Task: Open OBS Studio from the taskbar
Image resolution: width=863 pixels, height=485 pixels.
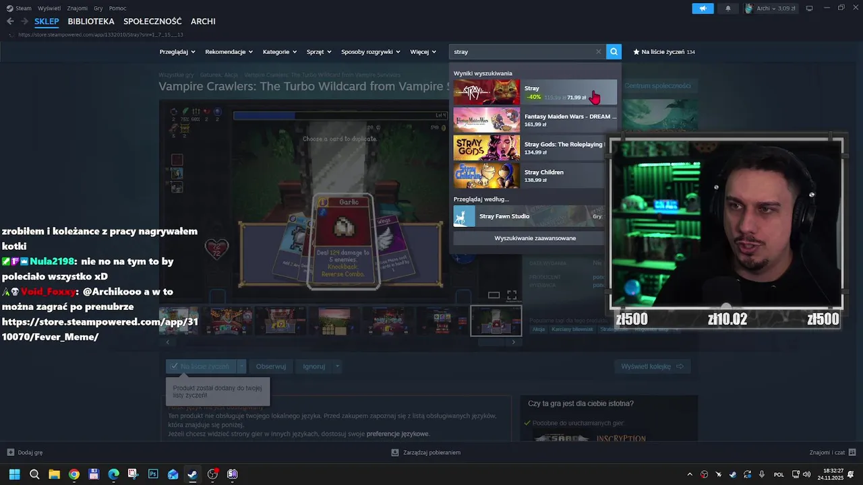Action: click(x=212, y=474)
